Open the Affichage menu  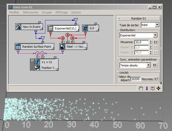point(61,12)
